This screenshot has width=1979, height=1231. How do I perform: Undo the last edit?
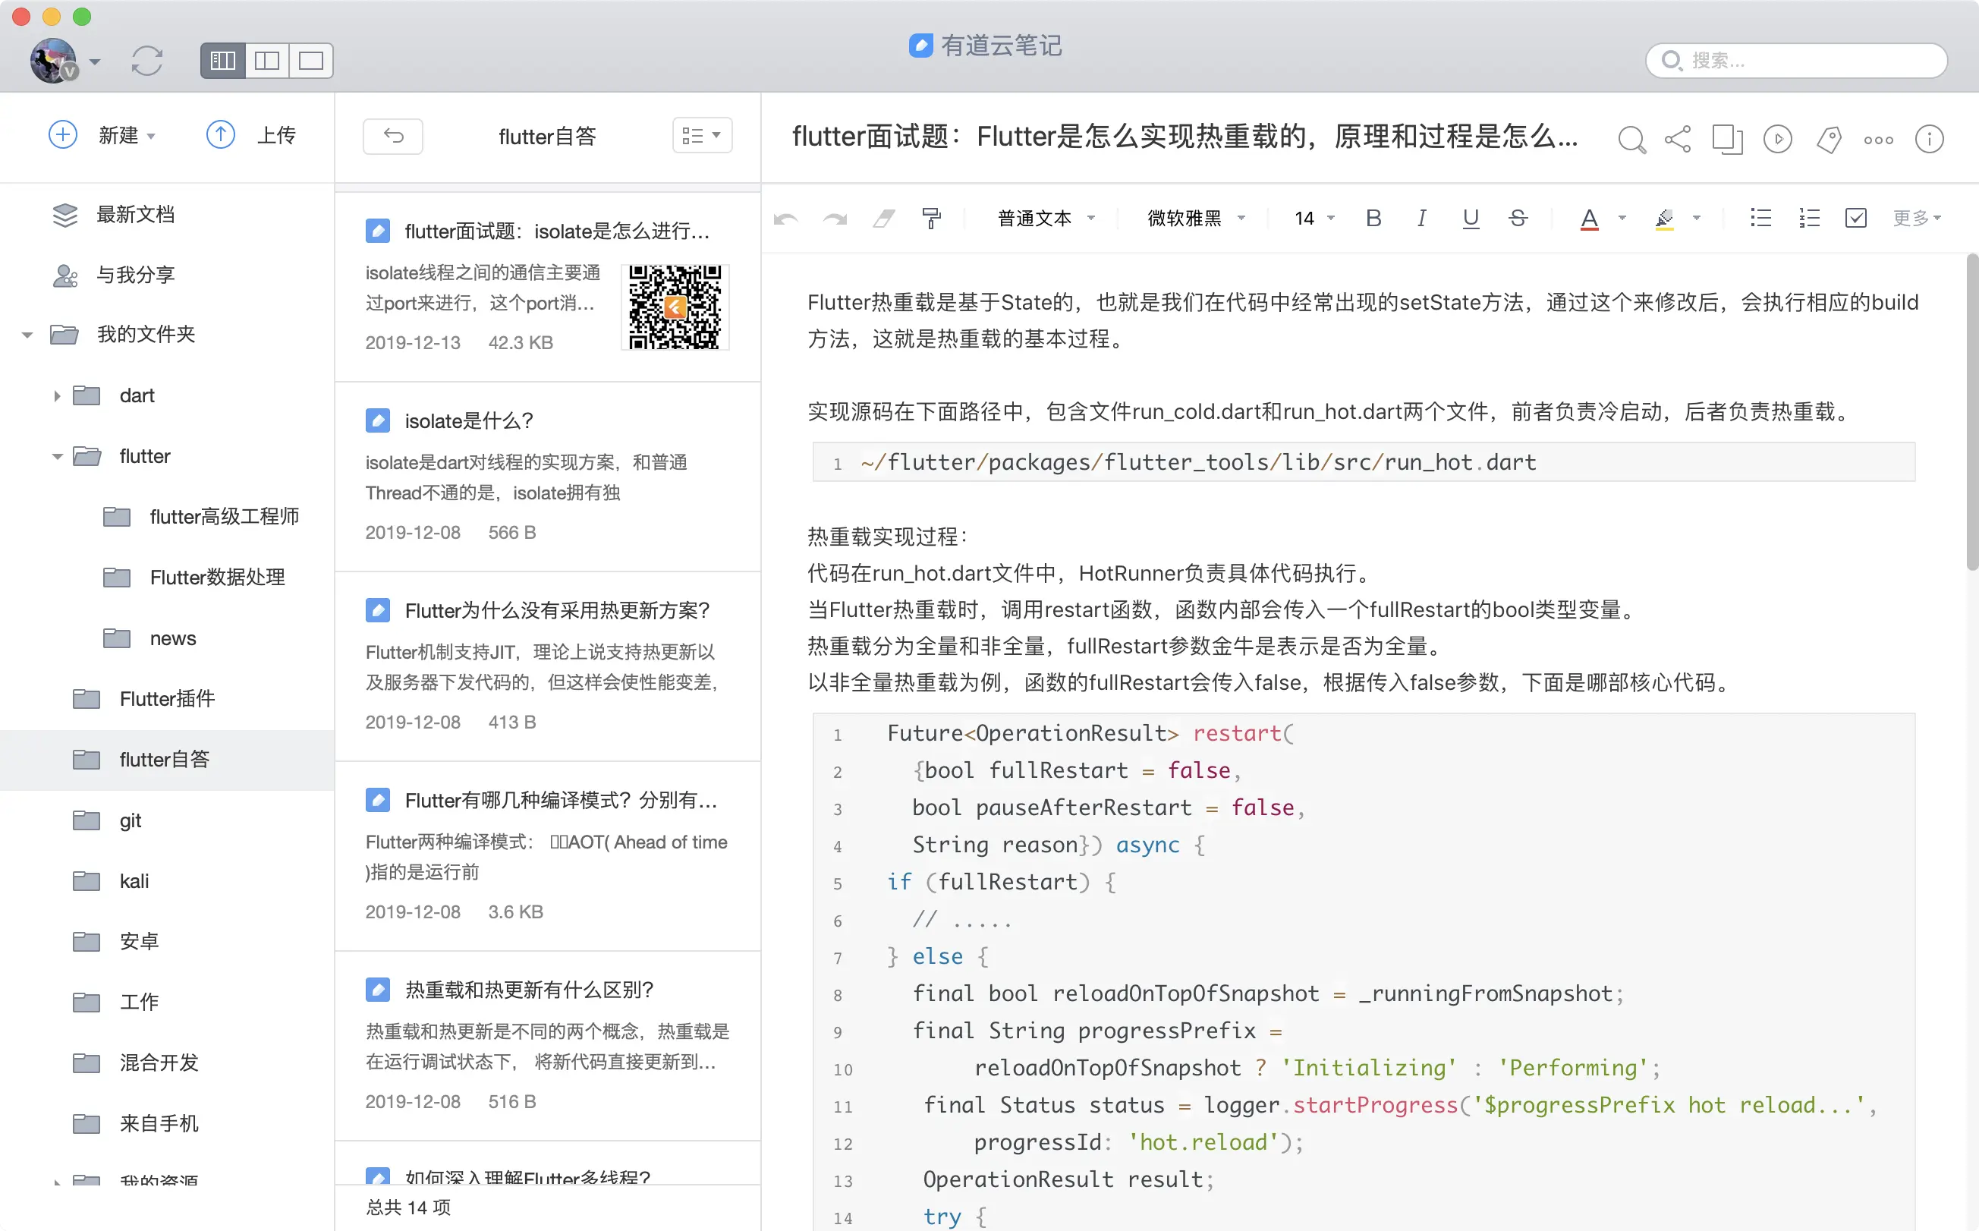coord(785,218)
